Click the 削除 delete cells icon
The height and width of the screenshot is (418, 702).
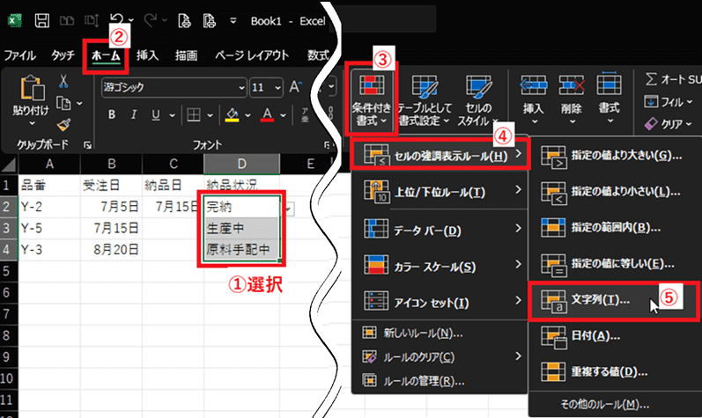point(571,95)
